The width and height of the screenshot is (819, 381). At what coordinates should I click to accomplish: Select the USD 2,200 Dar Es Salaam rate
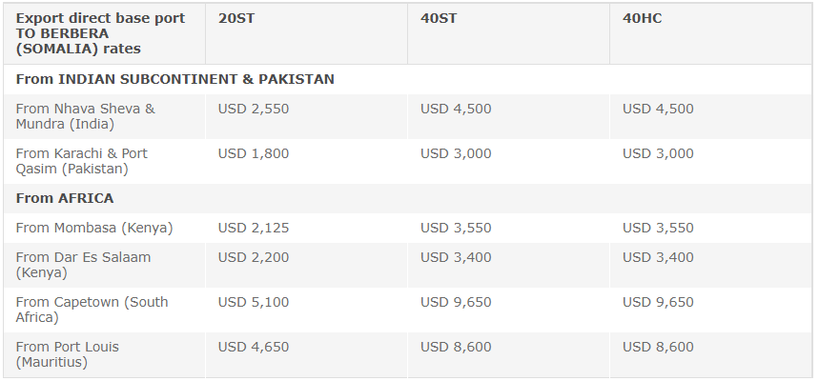click(x=254, y=257)
